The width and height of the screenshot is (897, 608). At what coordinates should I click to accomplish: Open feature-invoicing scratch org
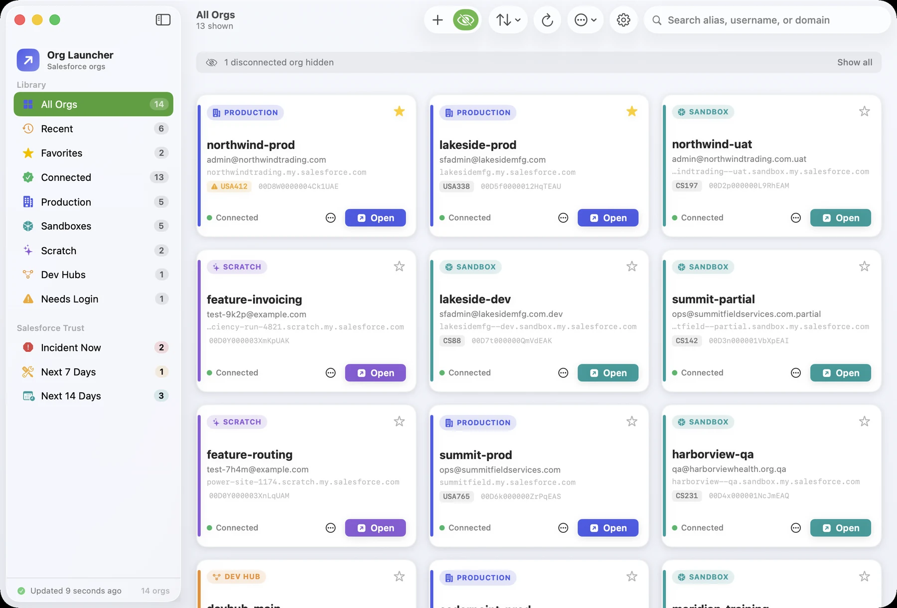pos(375,373)
